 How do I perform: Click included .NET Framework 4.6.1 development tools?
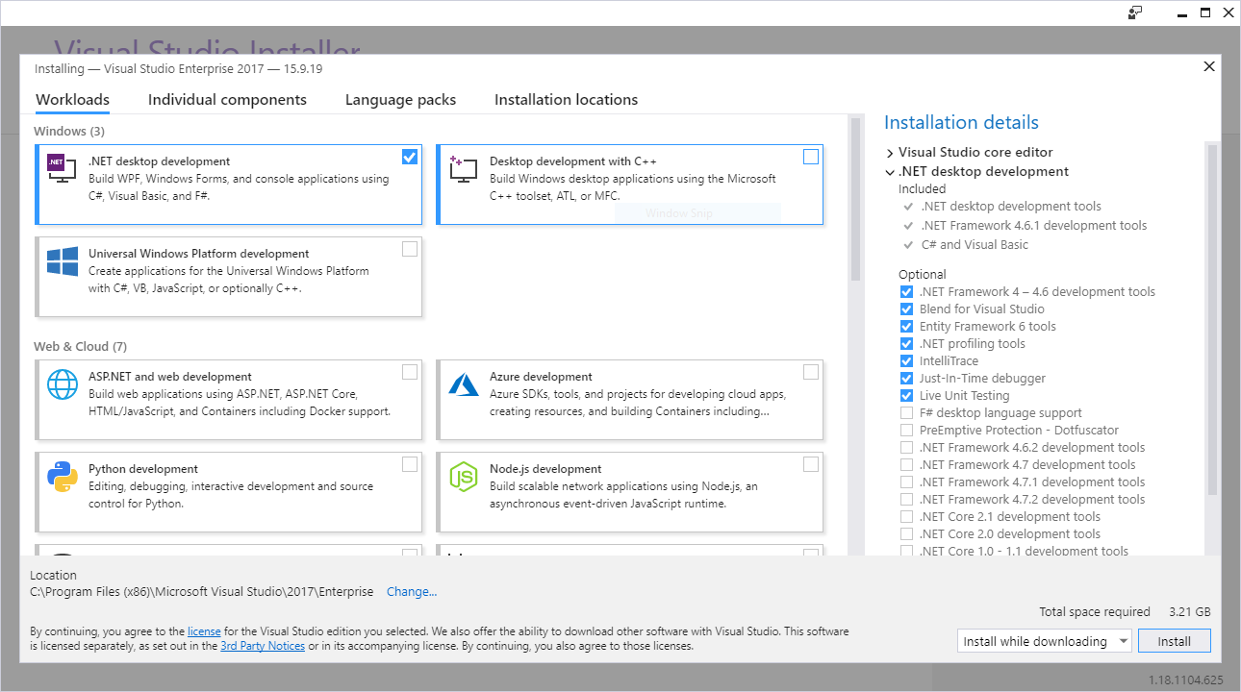[1034, 226]
